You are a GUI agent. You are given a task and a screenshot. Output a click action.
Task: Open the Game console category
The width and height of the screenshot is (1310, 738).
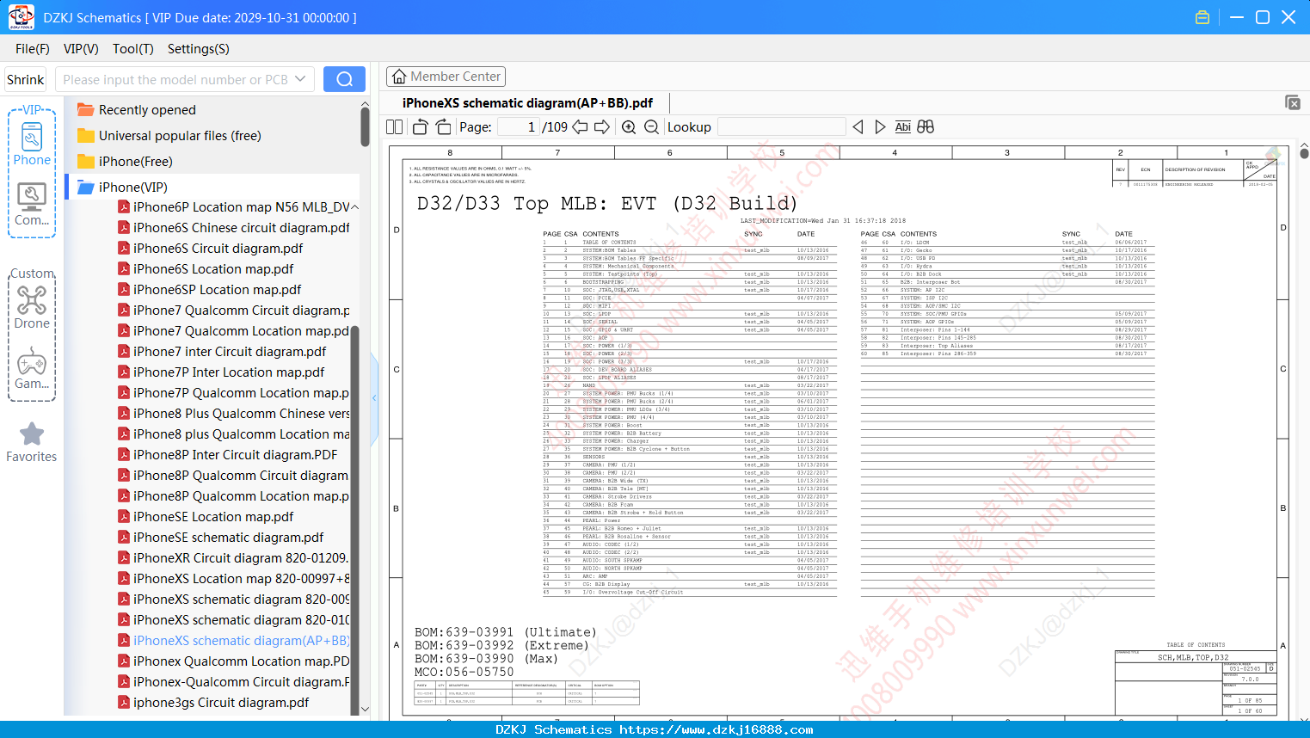tap(32, 368)
